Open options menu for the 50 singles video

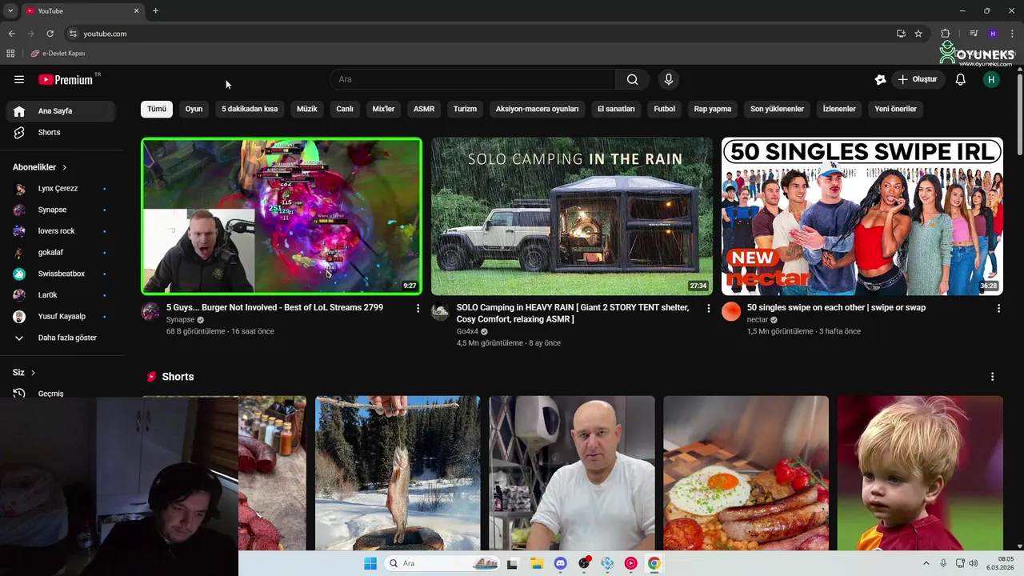click(998, 308)
